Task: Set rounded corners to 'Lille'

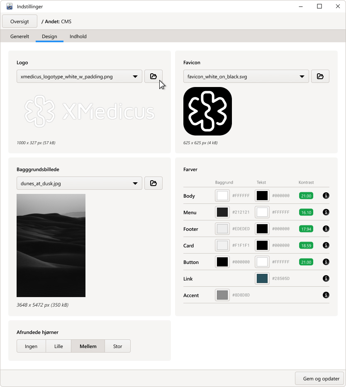Action: [x=58, y=346]
